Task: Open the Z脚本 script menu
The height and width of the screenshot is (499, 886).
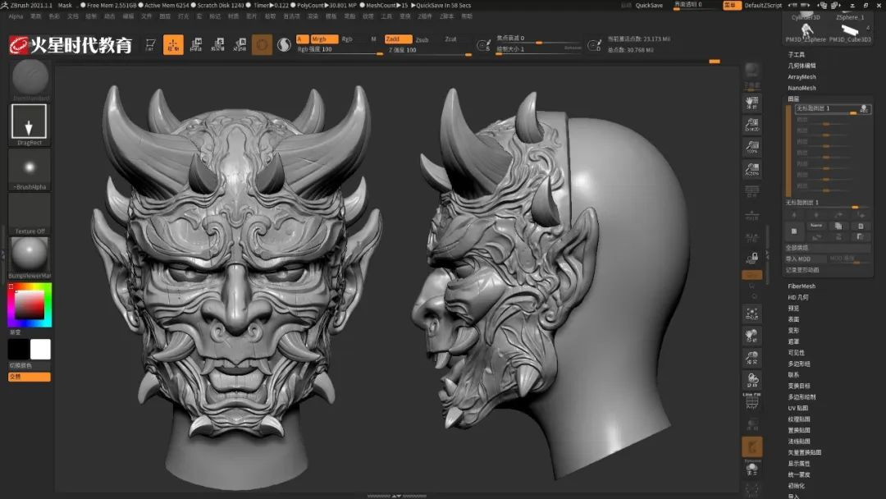Action: click(446, 16)
